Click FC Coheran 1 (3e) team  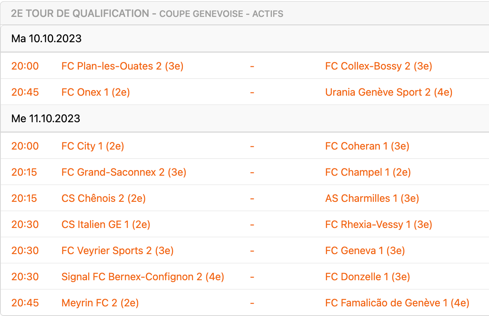(x=367, y=146)
